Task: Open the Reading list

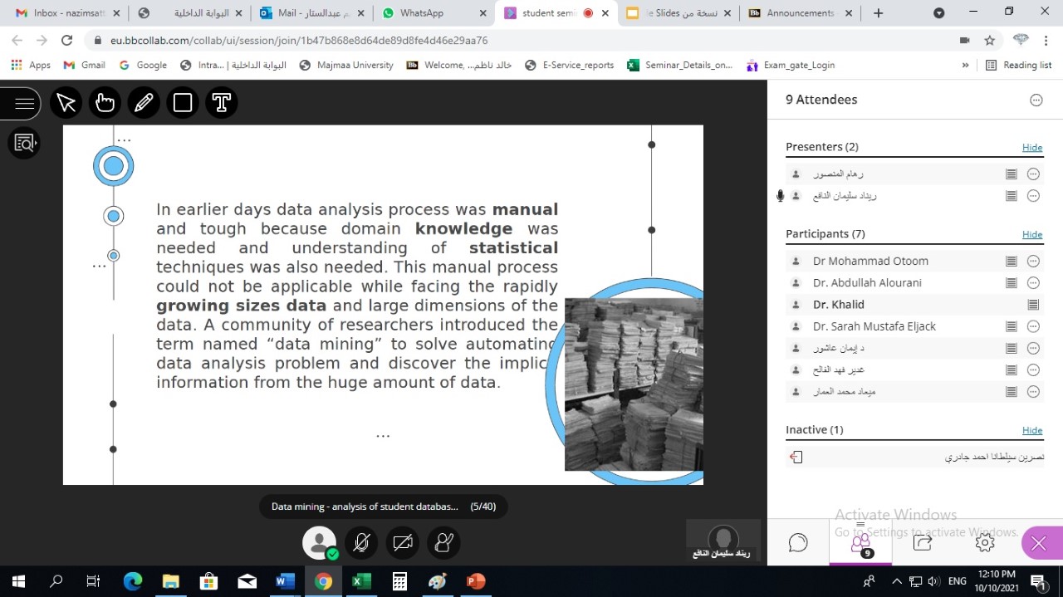Action: [1019, 65]
